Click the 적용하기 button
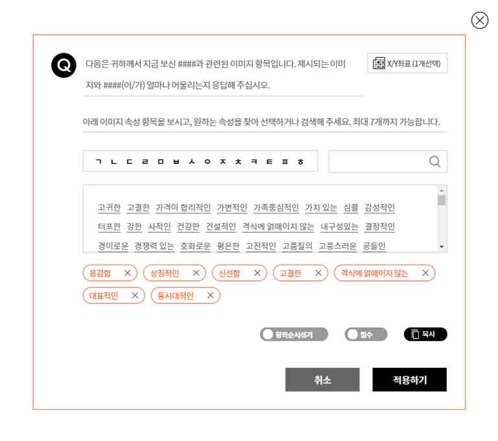 tap(410, 379)
